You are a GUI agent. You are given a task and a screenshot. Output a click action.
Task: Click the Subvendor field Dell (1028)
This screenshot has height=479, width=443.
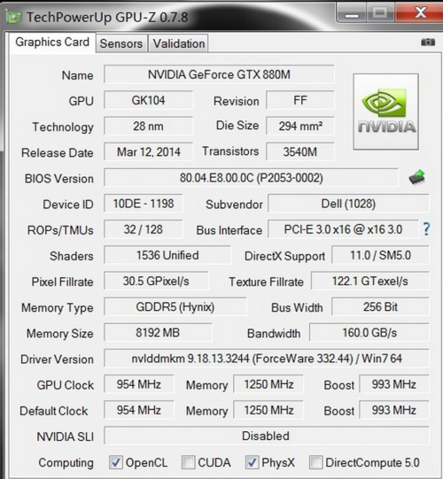click(348, 204)
